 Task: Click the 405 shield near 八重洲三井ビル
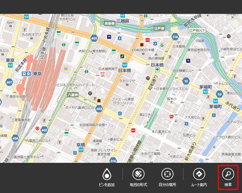tap(44, 130)
